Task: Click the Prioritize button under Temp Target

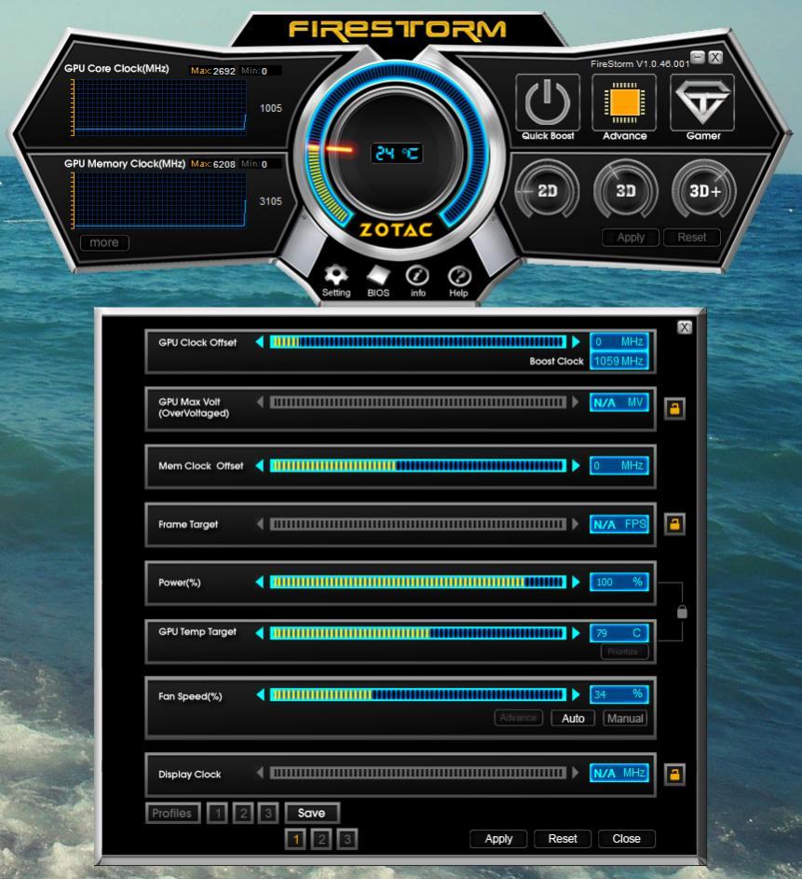Action: tap(623, 652)
